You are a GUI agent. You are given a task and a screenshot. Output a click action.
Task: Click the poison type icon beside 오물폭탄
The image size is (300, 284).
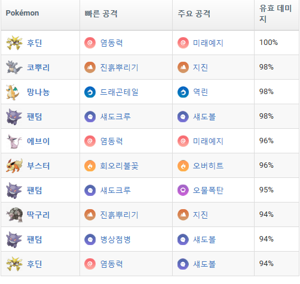coord(183,190)
